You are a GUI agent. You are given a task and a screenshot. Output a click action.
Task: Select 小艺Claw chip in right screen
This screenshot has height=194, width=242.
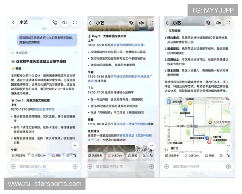click(192, 156)
